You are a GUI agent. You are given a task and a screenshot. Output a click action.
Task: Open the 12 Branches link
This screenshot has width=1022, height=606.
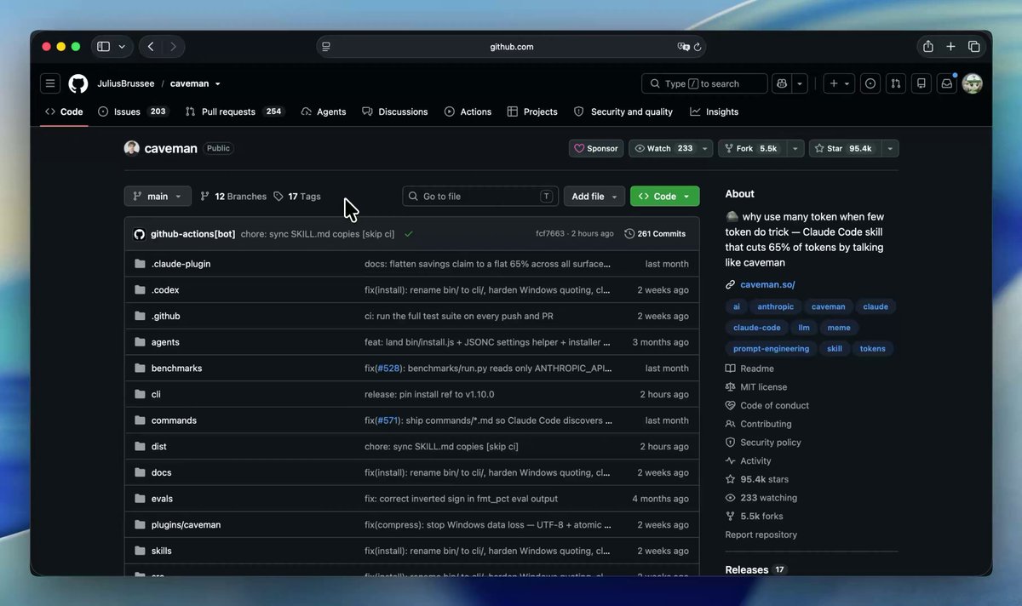233,196
